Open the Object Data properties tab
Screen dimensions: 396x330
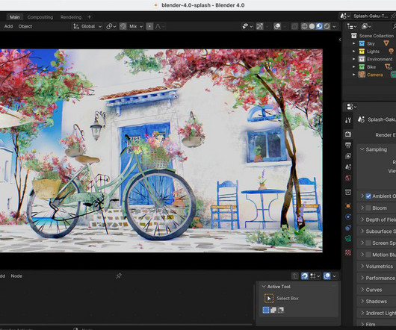point(348,238)
